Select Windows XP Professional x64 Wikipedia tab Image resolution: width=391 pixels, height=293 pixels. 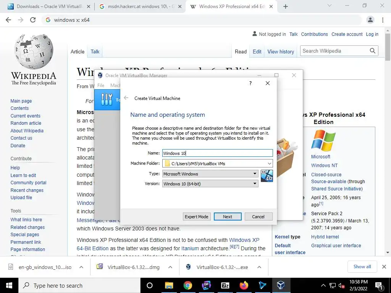[231, 6]
